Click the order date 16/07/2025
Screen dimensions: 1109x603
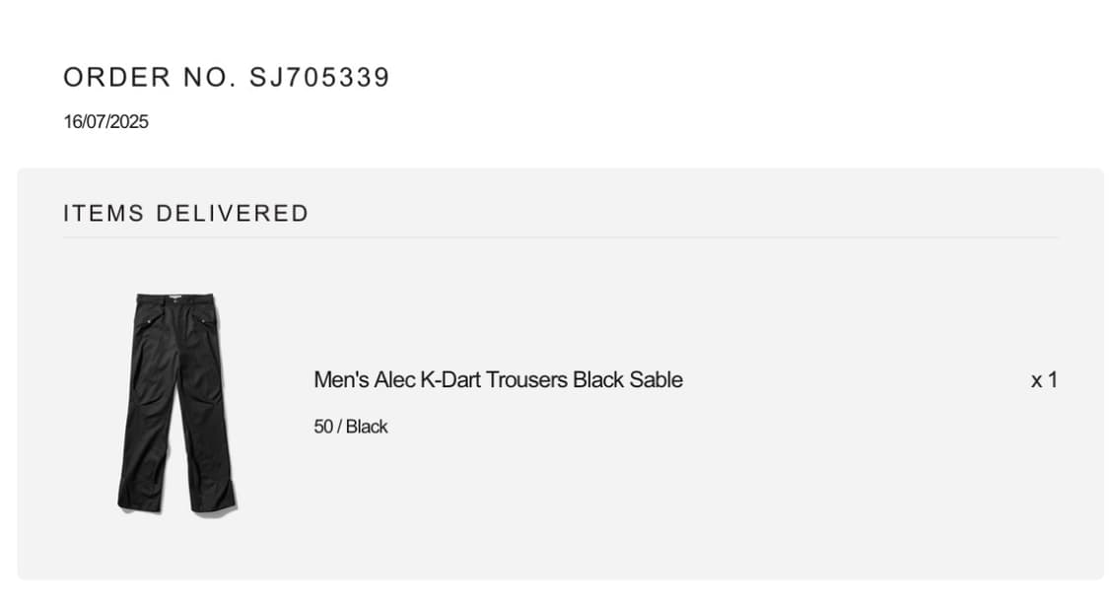(x=106, y=121)
